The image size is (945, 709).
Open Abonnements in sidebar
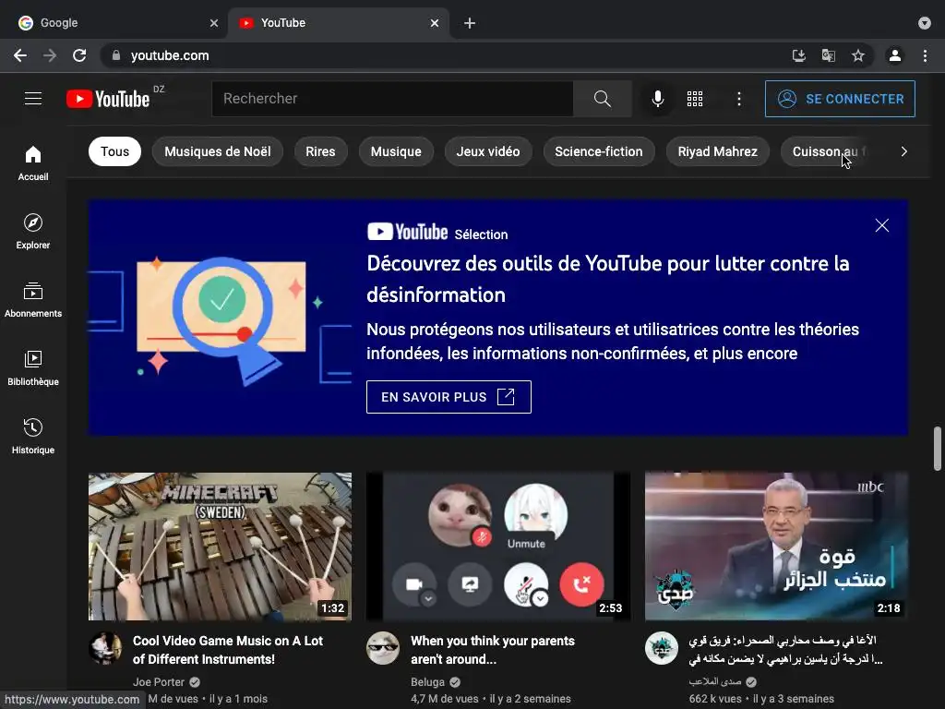33,300
